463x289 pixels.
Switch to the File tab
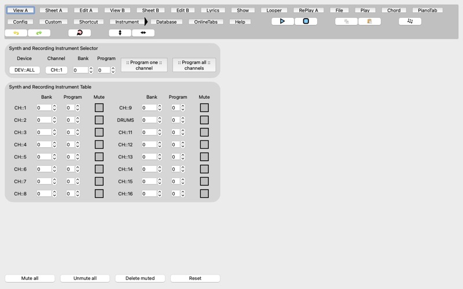(339, 10)
